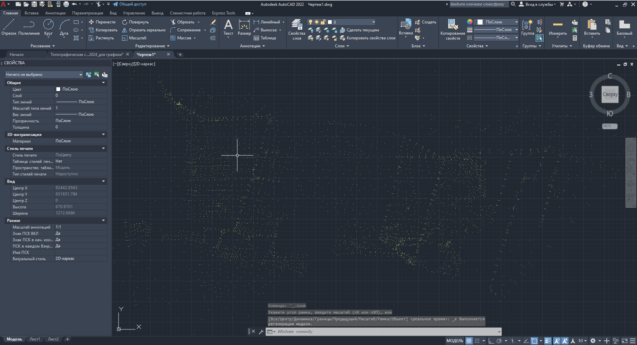The height and width of the screenshot is (345, 637).
Task: Collapse the Общие properties section
Action: click(104, 83)
